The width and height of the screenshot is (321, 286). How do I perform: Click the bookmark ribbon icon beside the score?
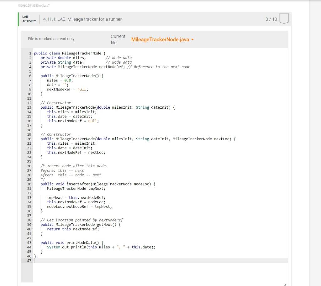pyautogui.click(x=284, y=18)
